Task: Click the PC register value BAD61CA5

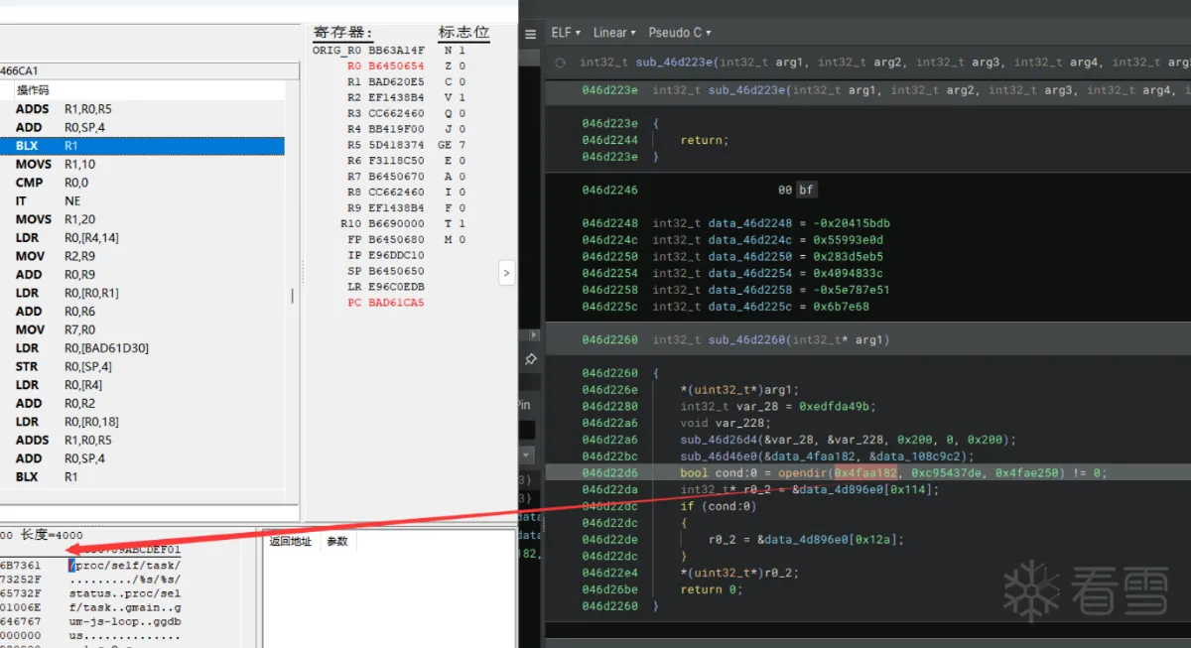Action: [x=396, y=303]
